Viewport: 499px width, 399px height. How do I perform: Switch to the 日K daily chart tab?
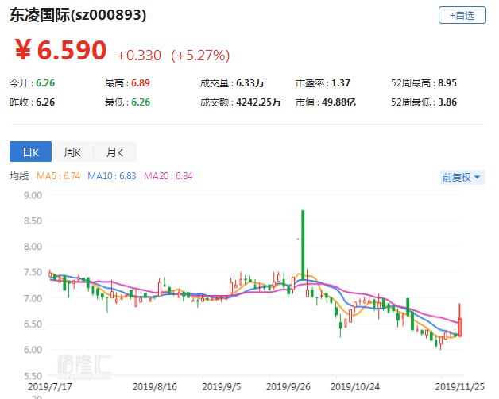[x=30, y=152]
